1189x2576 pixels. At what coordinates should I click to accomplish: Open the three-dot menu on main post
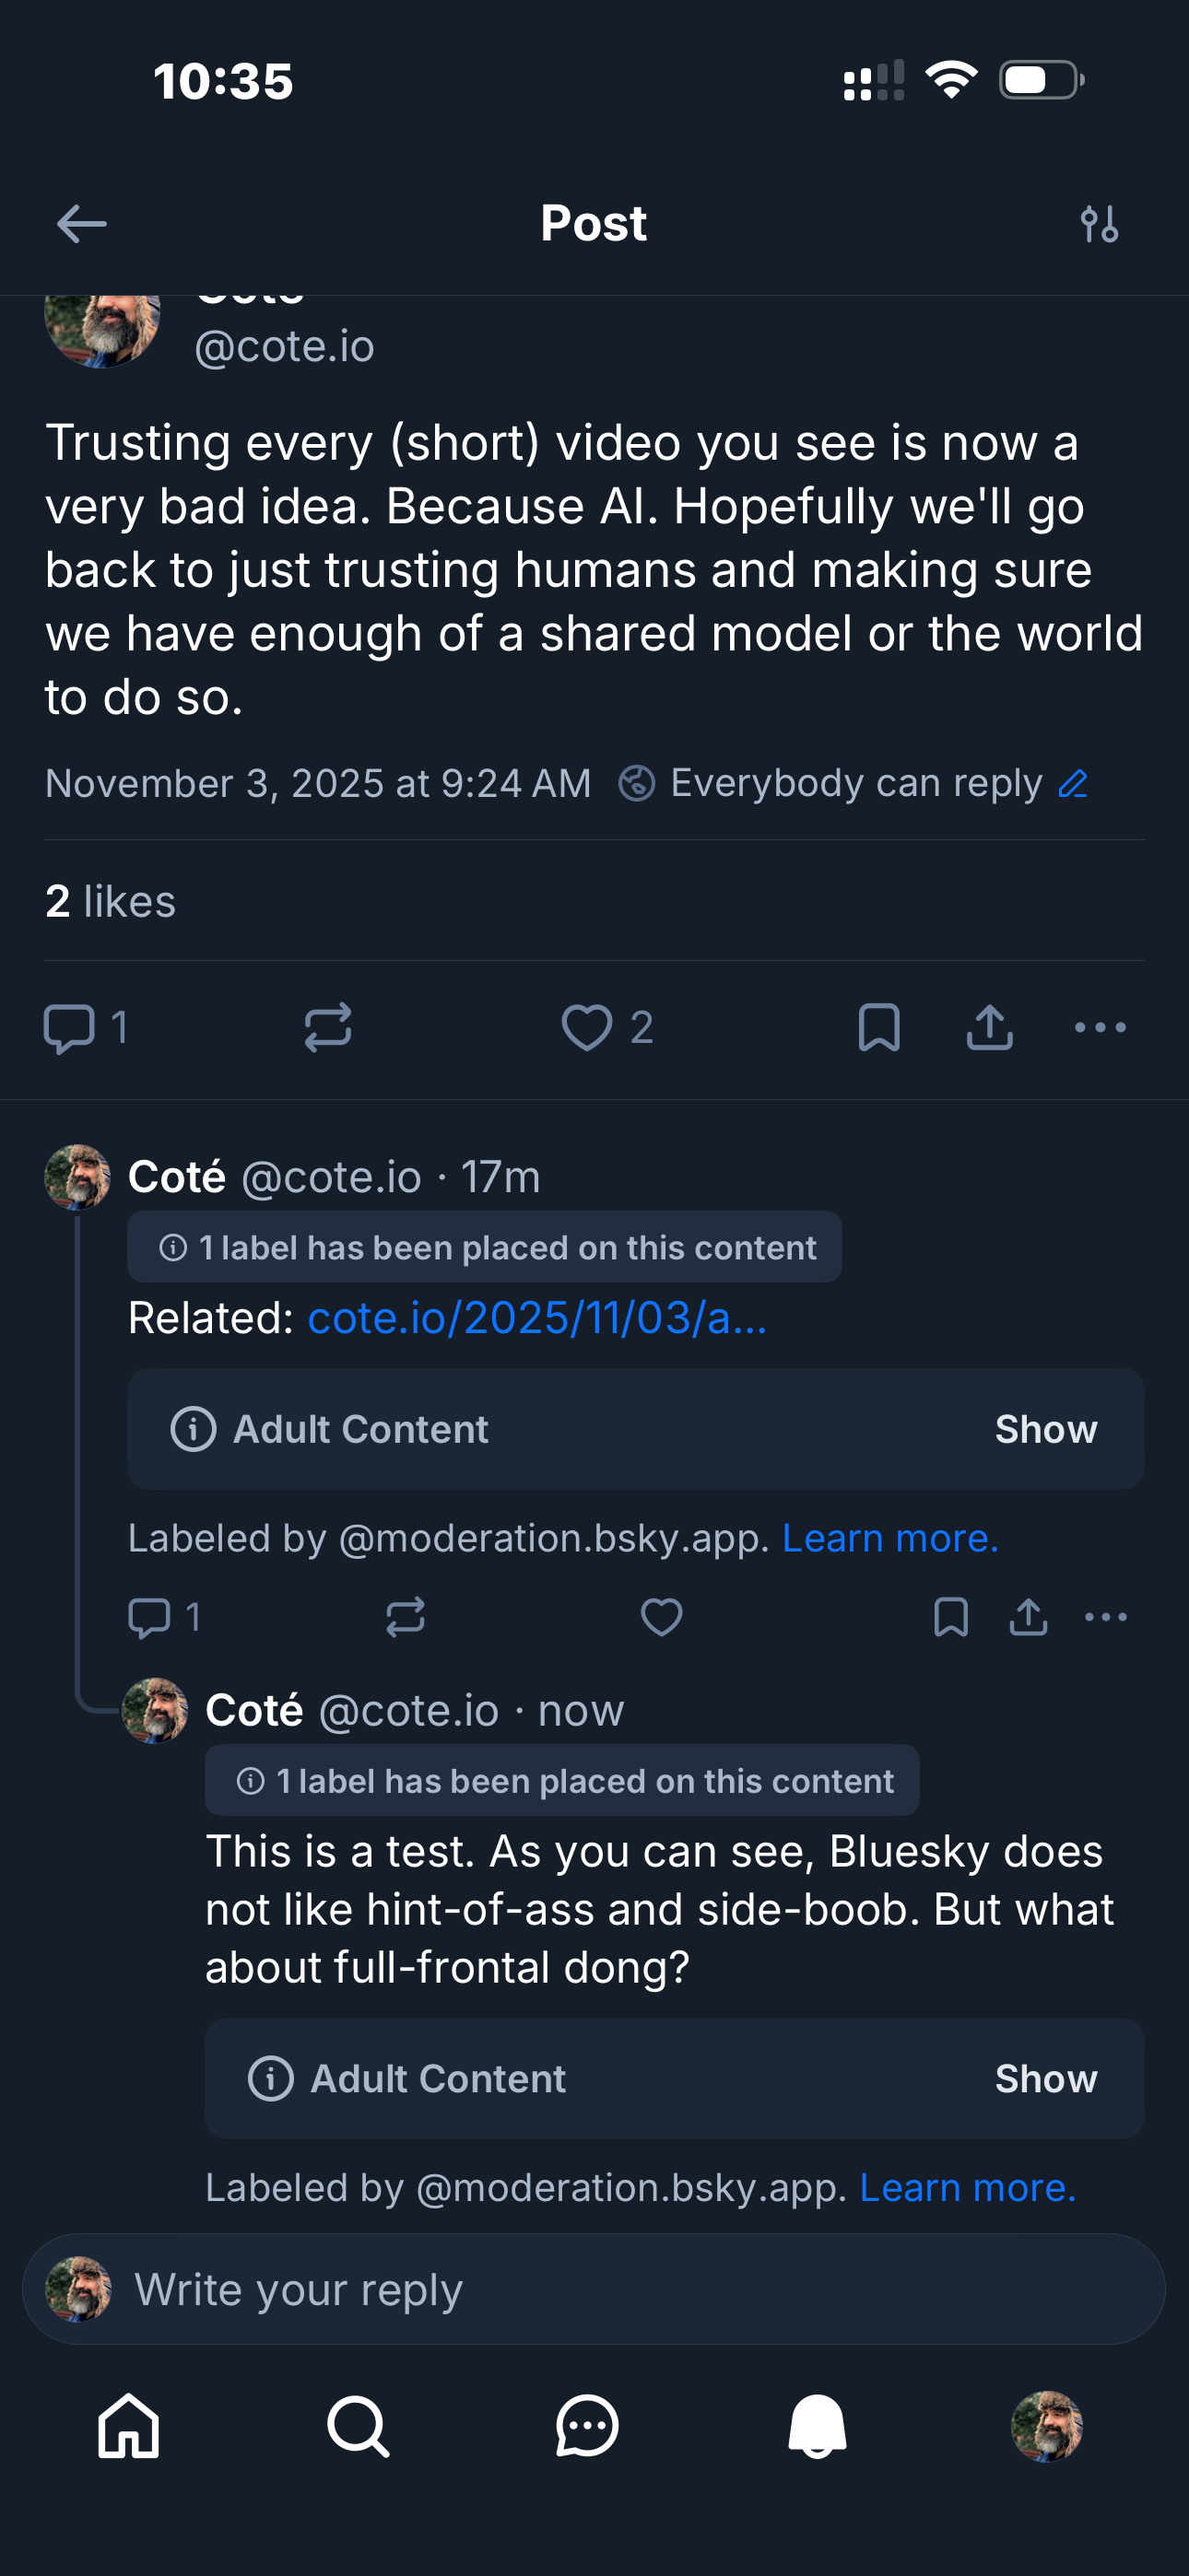1099,1027
